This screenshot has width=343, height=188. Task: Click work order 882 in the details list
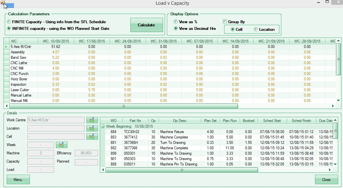tap(113, 148)
